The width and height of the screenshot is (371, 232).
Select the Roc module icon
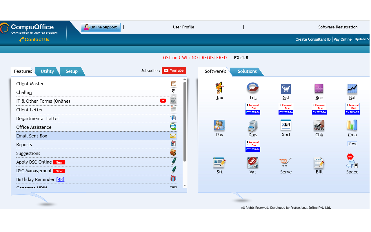coord(319,88)
